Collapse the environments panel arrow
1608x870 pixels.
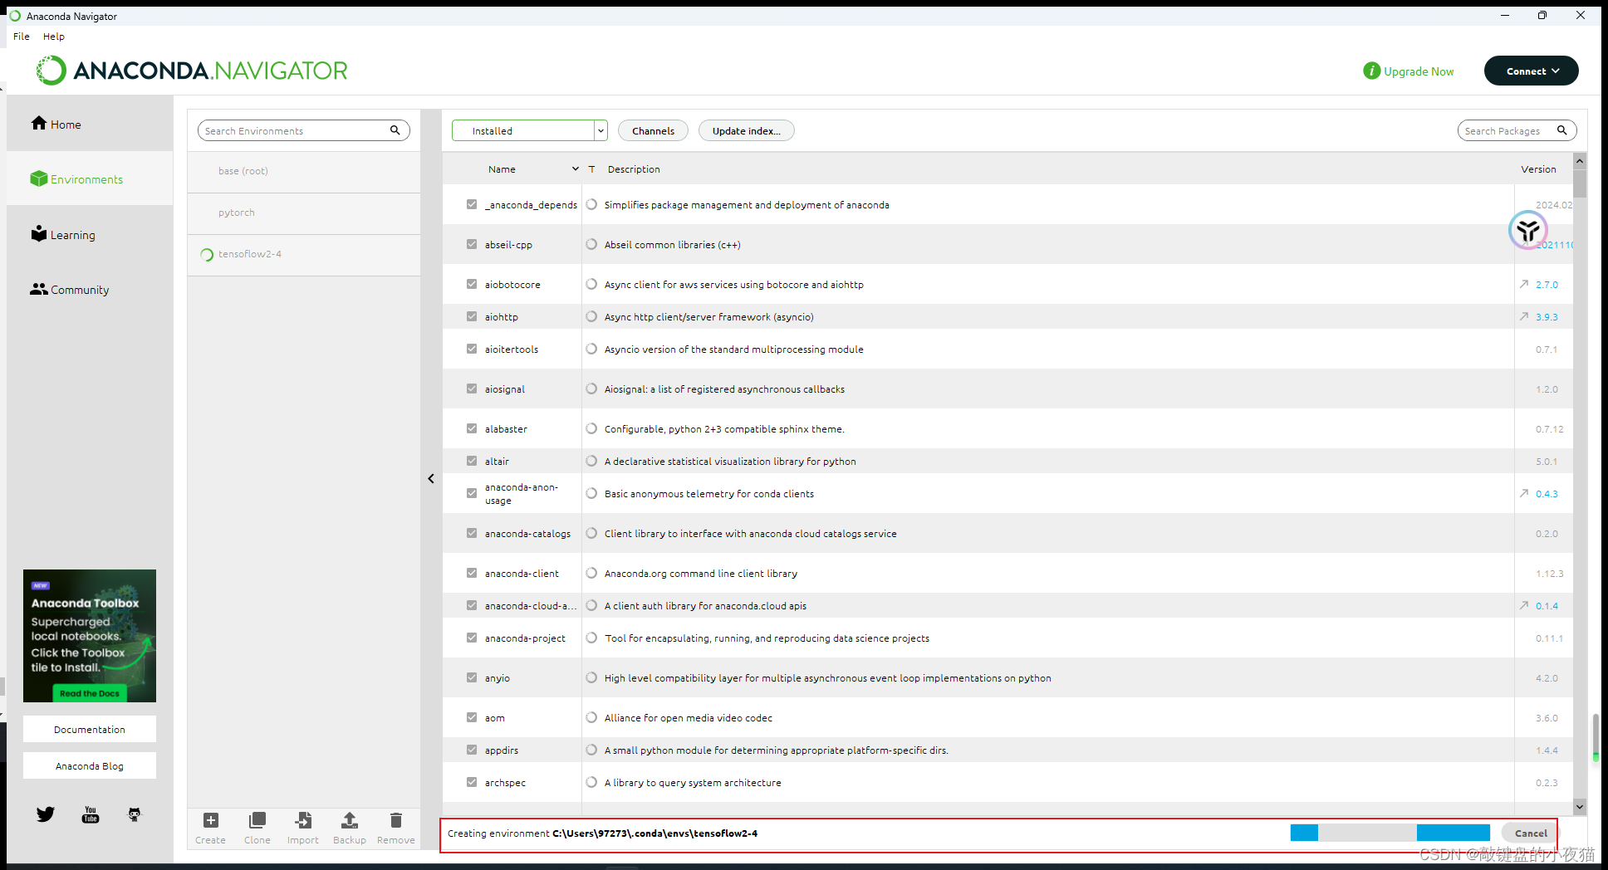pos(431,478)
